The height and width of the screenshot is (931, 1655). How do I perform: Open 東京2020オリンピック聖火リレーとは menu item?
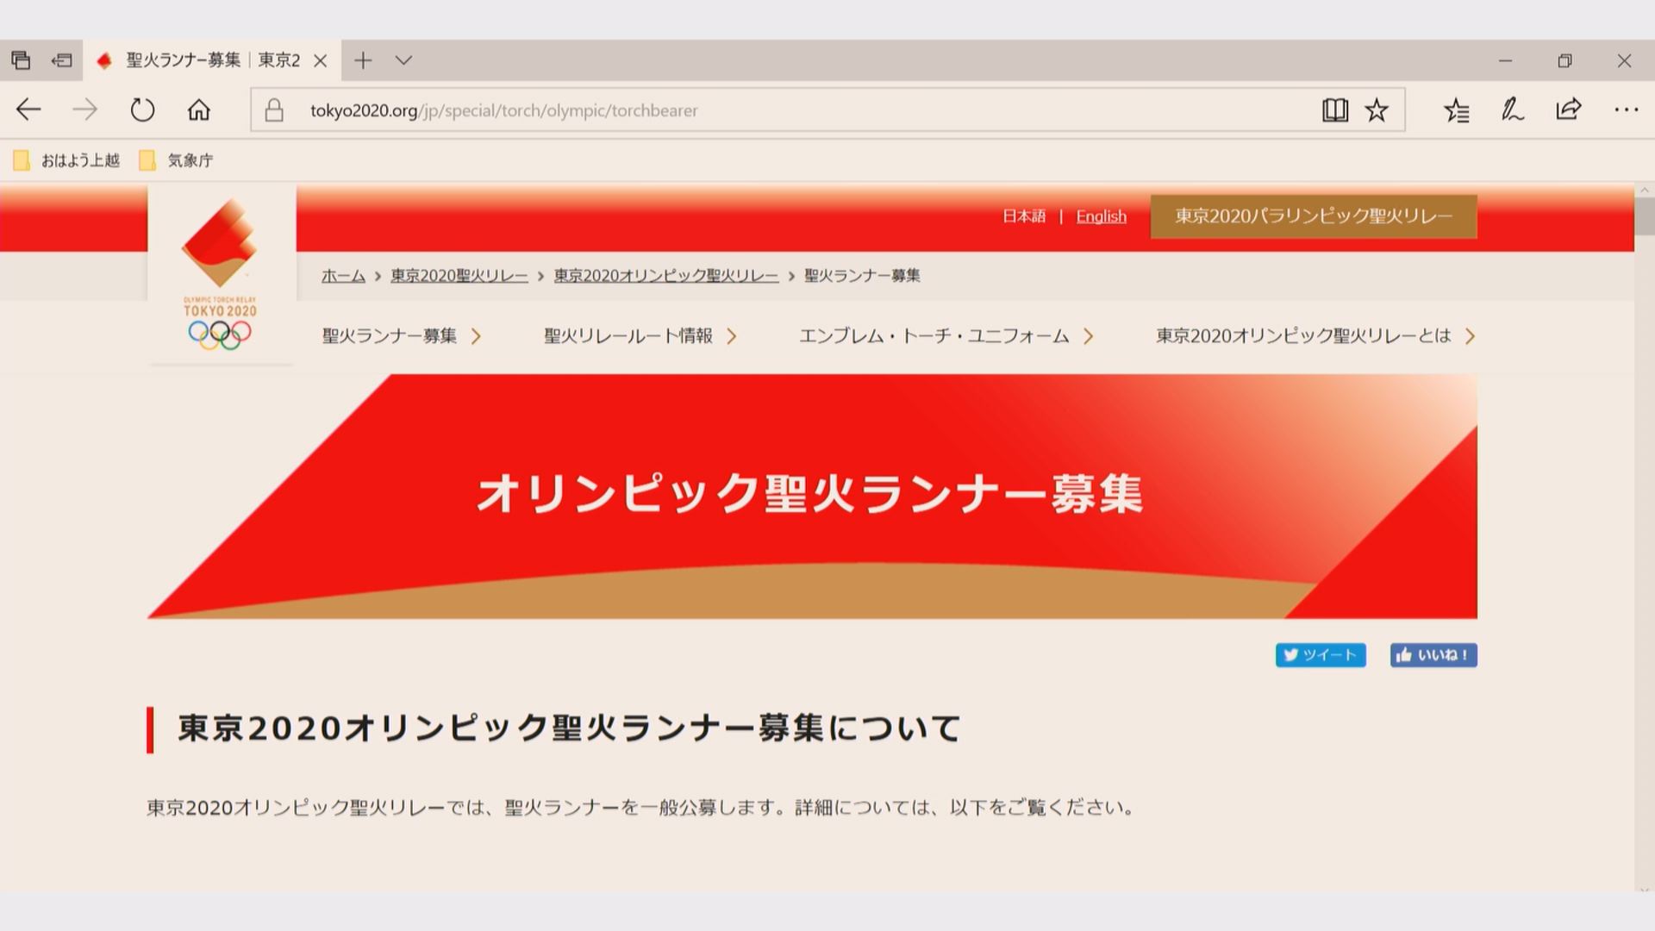click(1302, 336)
